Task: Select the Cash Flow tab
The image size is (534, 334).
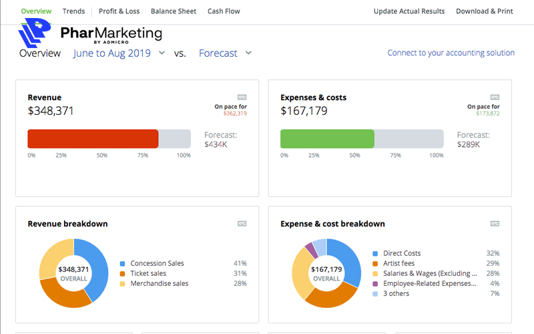Action: (224, 11)
